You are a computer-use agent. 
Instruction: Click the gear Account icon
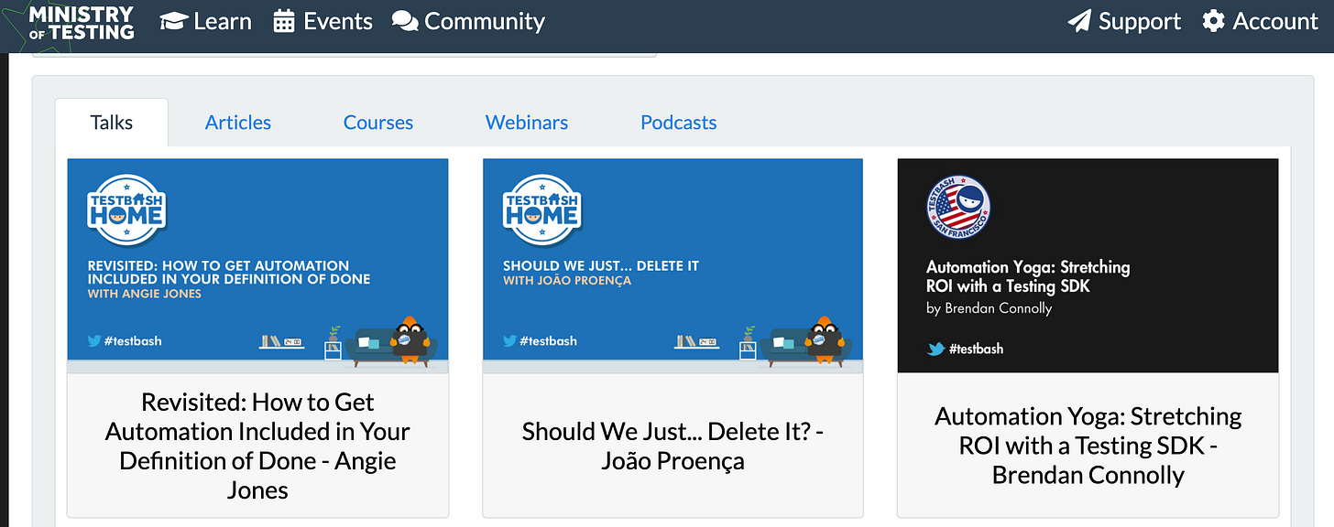click(x=1214, y=21)
